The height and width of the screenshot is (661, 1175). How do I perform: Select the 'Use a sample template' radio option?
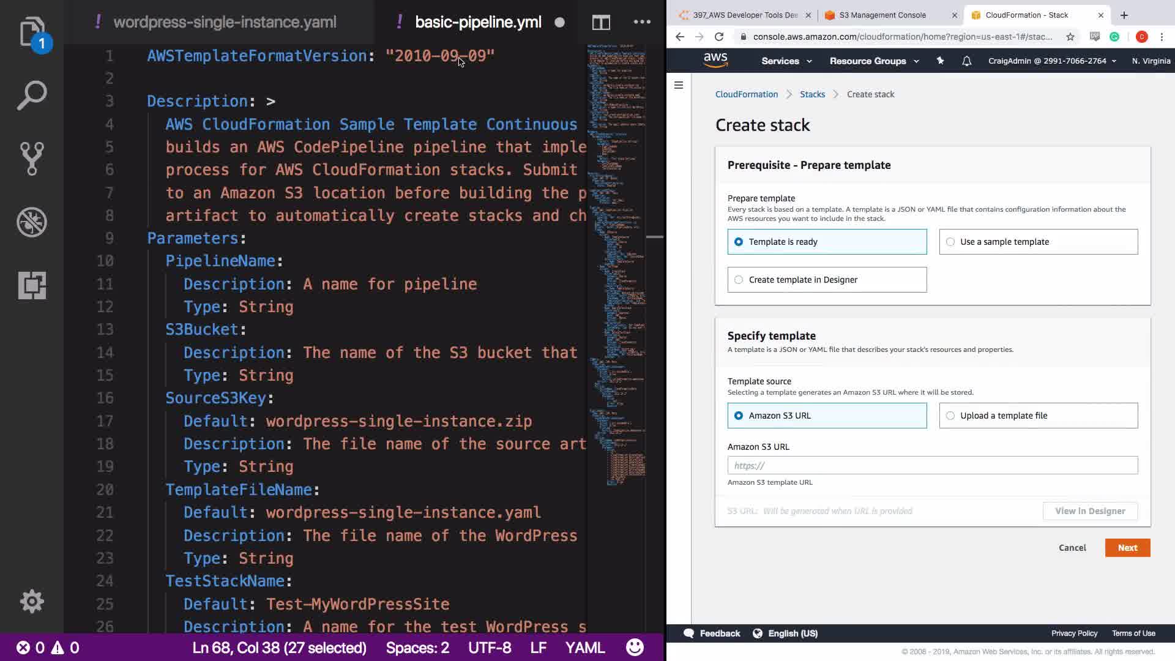950,242
